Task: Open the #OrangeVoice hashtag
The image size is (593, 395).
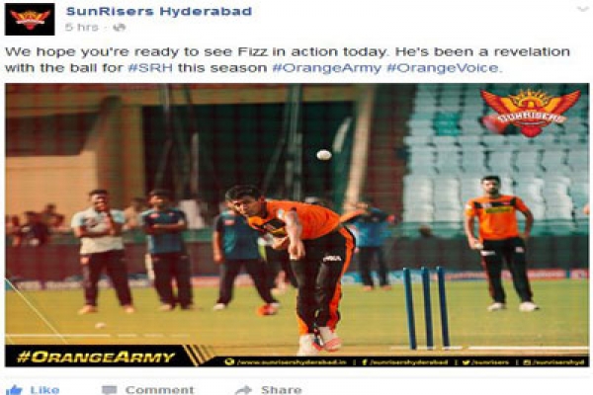Action: [x=443, y=68]
